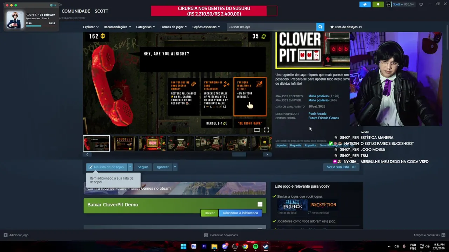Image resolution: width=449 pixels, height=252 pixels.
Task: Click the Scott profile avatar picture
Action: (x=389, y=4)
